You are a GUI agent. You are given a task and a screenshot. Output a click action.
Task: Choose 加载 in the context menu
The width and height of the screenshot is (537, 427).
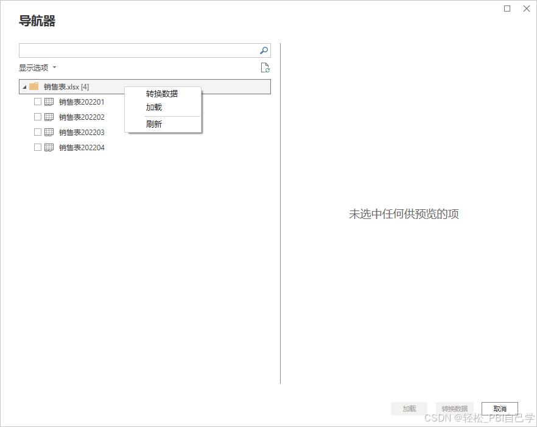(x=154, y=108)
